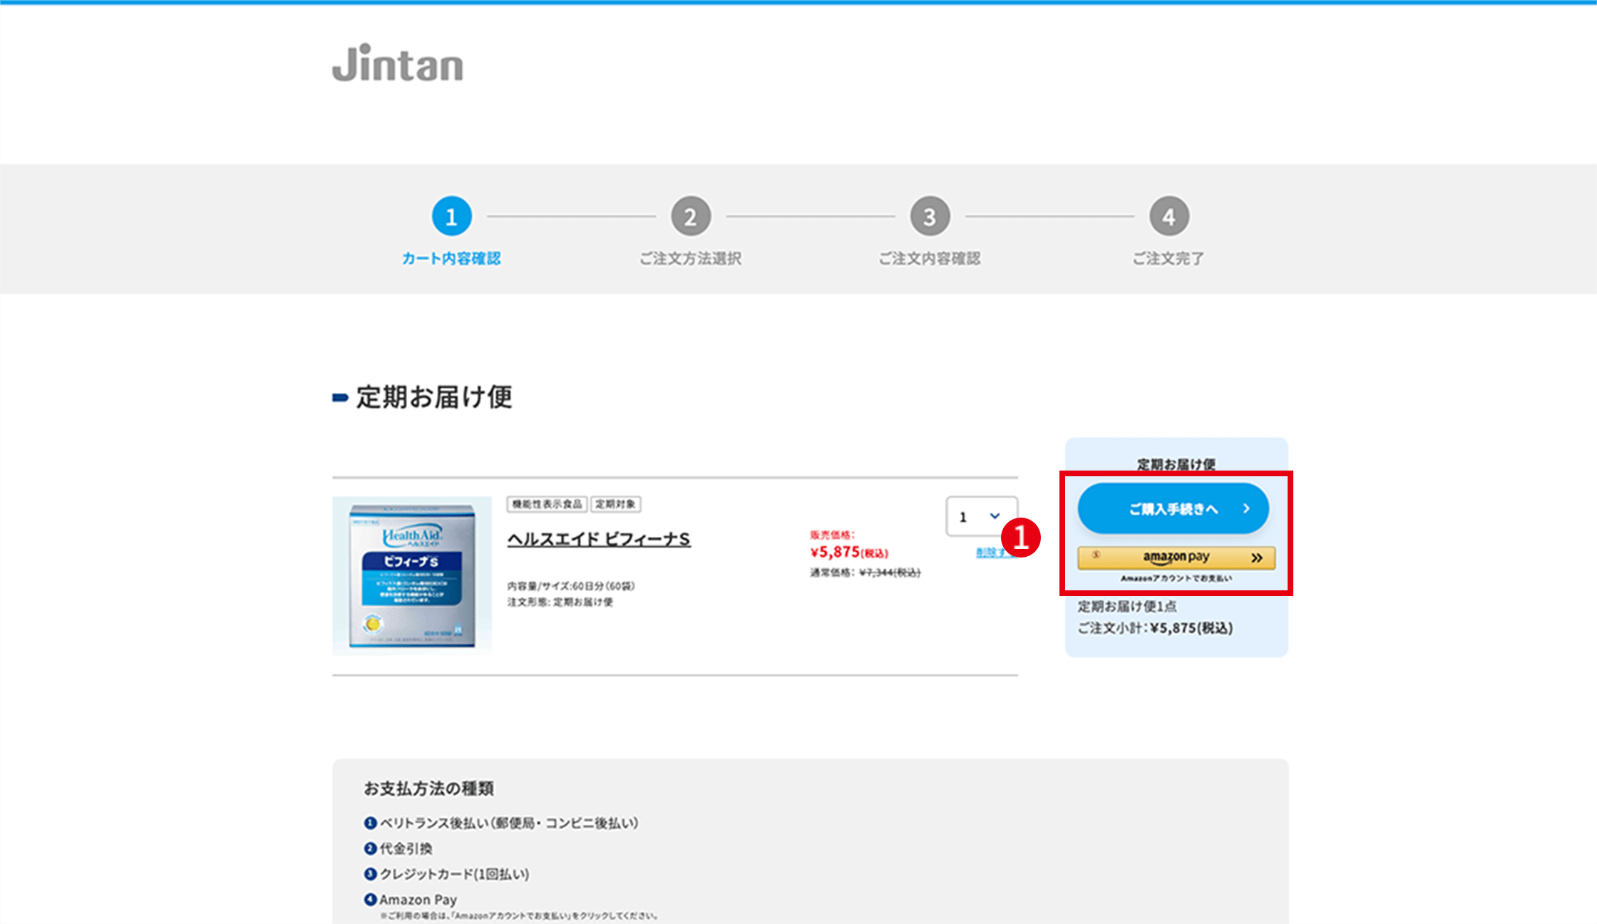Click Amazon Pay payment option text
Screen dimensions: 1597x924
418,900
